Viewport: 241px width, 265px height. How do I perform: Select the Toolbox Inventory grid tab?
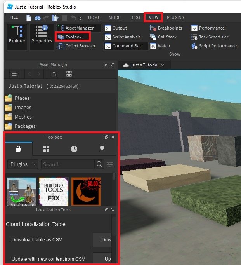[46, 149]
